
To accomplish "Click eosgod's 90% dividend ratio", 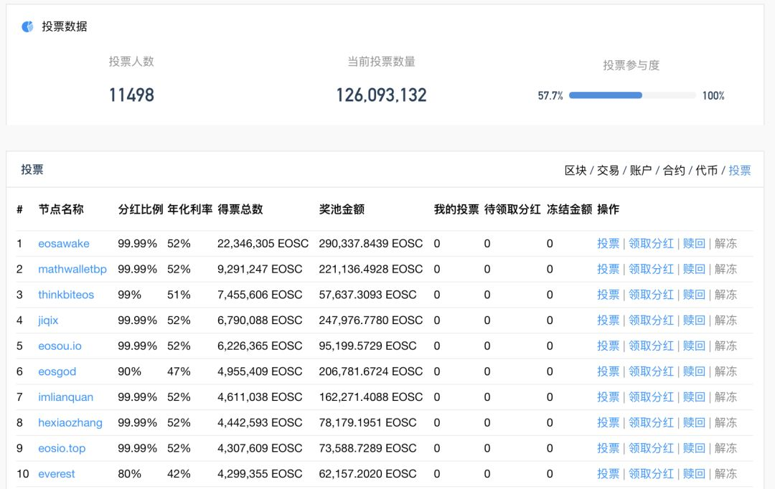I will pos(129,371).
